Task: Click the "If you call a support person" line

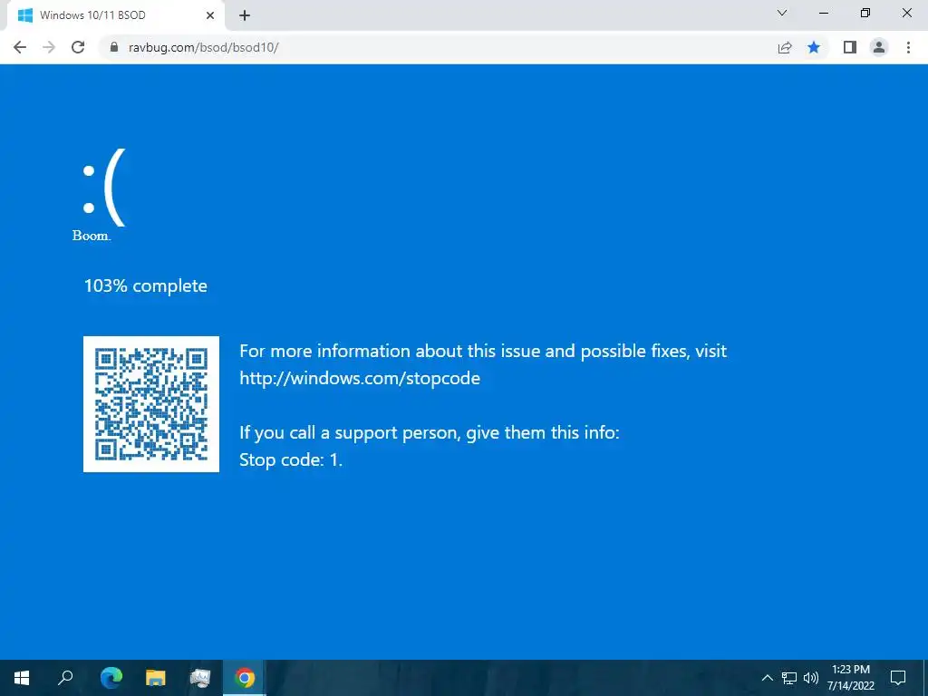Action: point(429,432)
